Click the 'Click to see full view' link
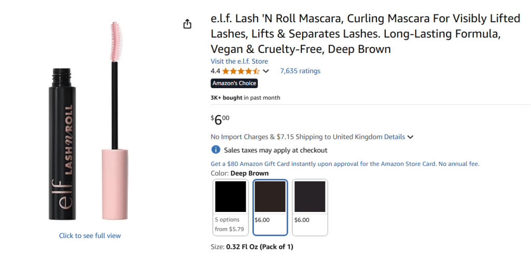Viewport: 531px width, 256px height. click(x=90, y=236)
